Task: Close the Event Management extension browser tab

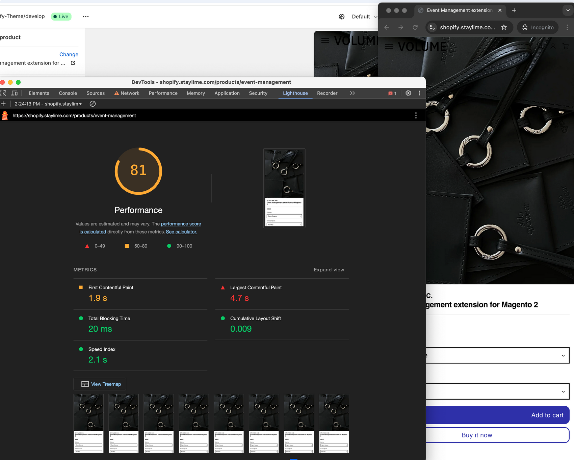Action: pyautogui.click(x=500, y=10)
